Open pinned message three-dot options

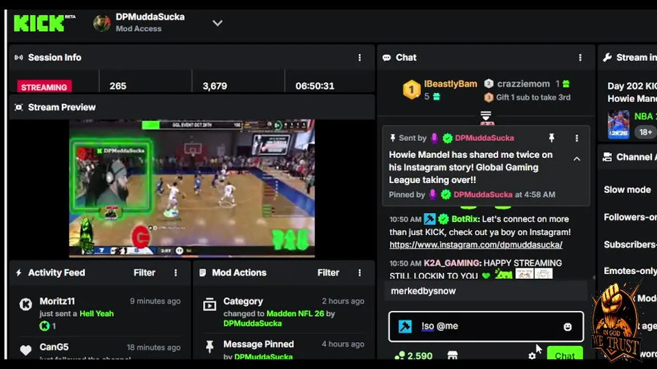pos(576,138)
